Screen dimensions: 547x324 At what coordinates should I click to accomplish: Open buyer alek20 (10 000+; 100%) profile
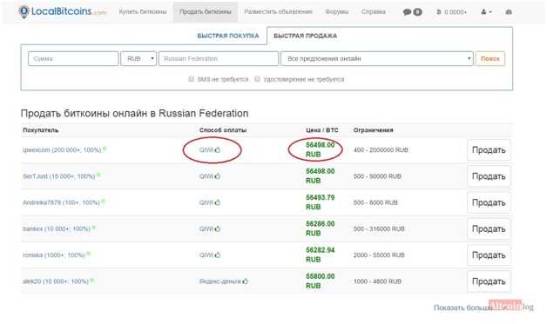(56, 281)
